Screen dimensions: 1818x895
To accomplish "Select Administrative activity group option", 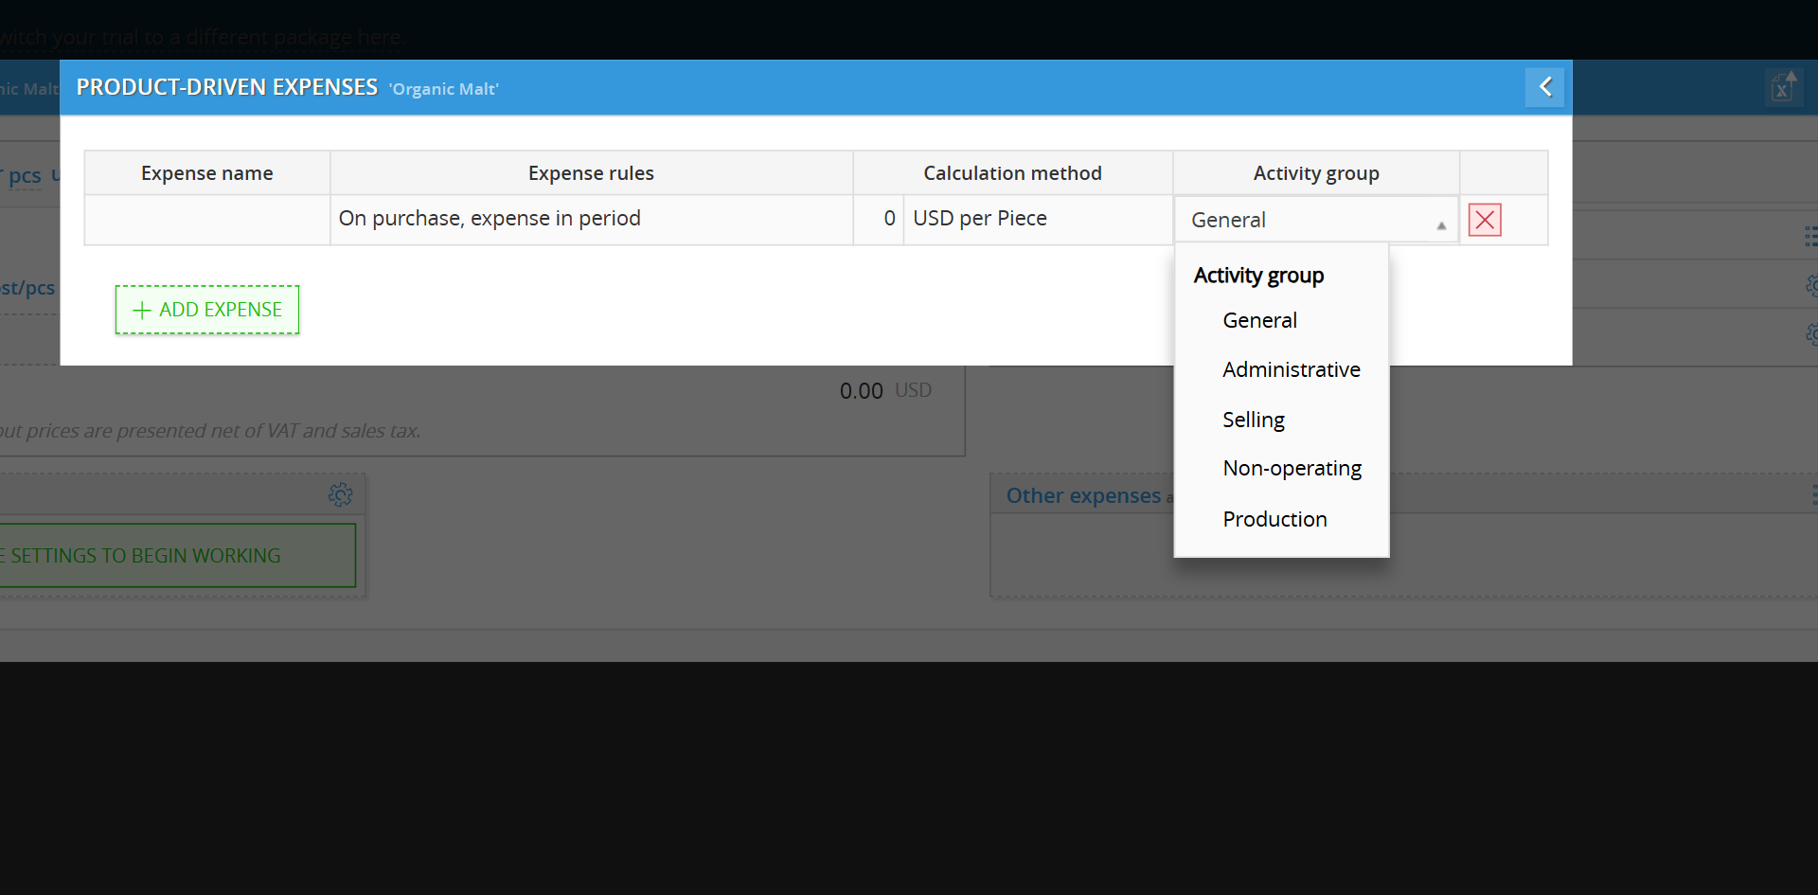I will pos(1291,369).
